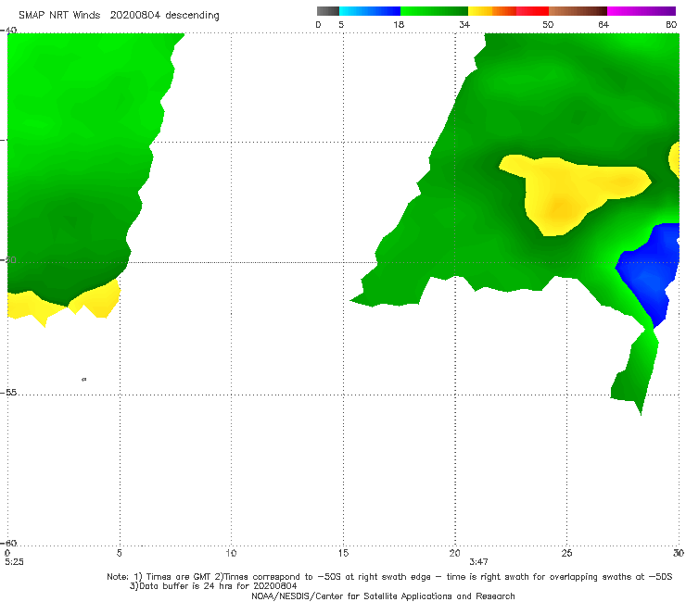Click the color scale label '34'
The width and height of the screenshot is (686, 602).
tap(464, 25)
